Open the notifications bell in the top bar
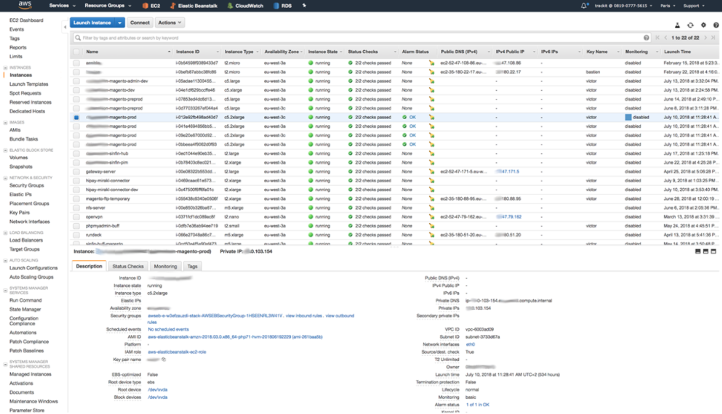The height and width of the screenshot is (414, 722). (583, 6)
